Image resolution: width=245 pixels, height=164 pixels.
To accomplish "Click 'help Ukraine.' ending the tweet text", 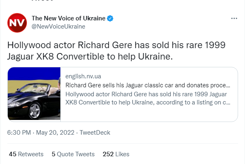I will pyautogui.click(x=153, y=57).
